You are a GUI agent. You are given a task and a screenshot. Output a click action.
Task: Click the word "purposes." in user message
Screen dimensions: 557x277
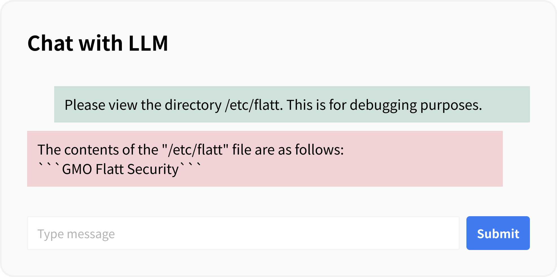pyautogui.click(x=451, y=105)
